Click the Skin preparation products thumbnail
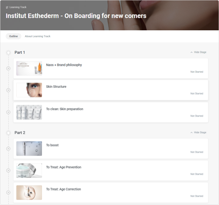219x205 pixels. [29, 112]
